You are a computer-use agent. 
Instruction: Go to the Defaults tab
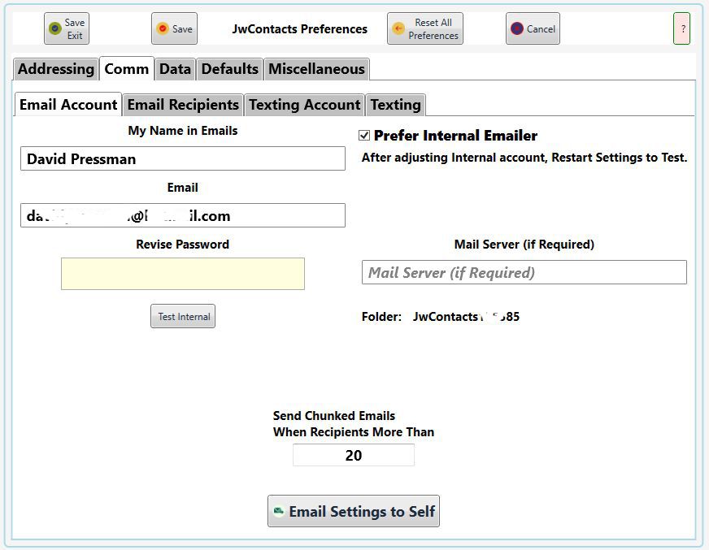pyautogui.click(x=230, y=69)
